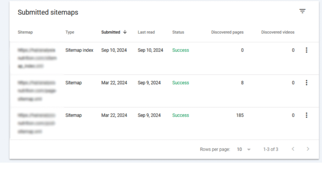Click the Status column header
Viewport: 322px width, 169px height.
click(178, 32)
